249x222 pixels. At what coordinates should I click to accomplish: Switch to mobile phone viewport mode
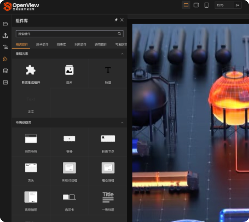coord(207,5)
